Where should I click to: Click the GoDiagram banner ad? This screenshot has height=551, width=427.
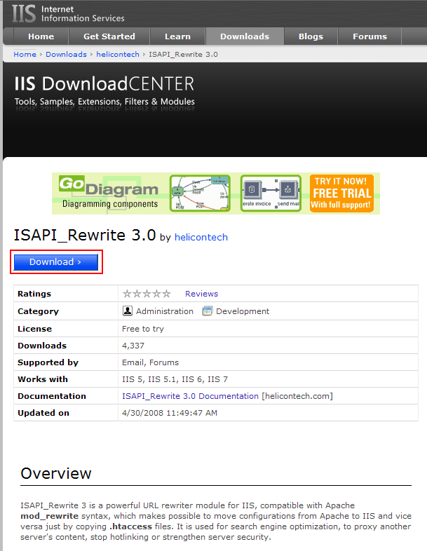tap(216, 193)
